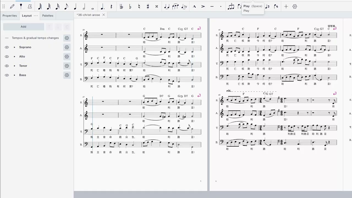Select the Soprano label in instruments list
Image resolution: width=352 pixels, height=198 pixels.
coord(25,47)
